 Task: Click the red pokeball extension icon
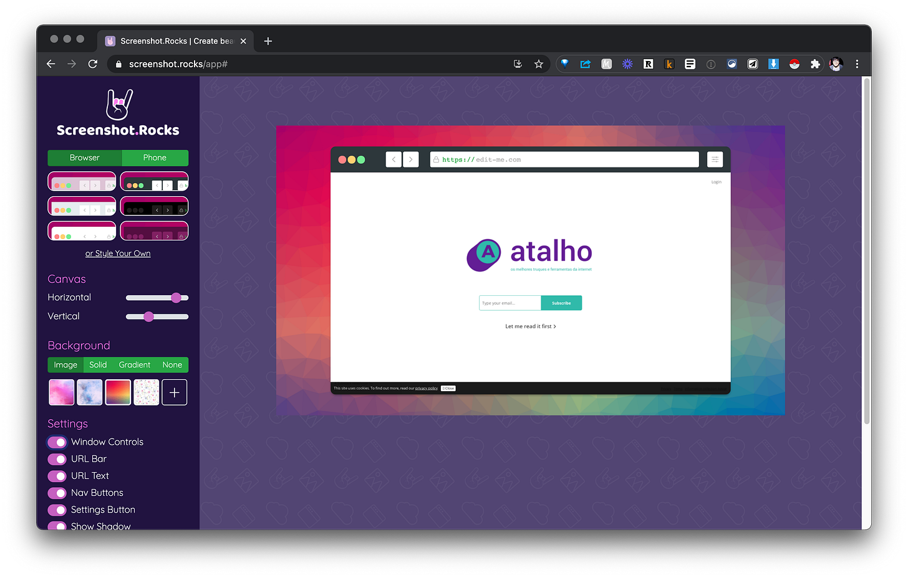point(794,64)
